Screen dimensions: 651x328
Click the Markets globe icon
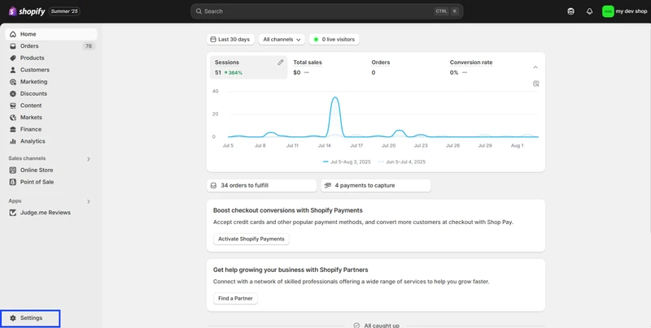click(x=13, y=118)
